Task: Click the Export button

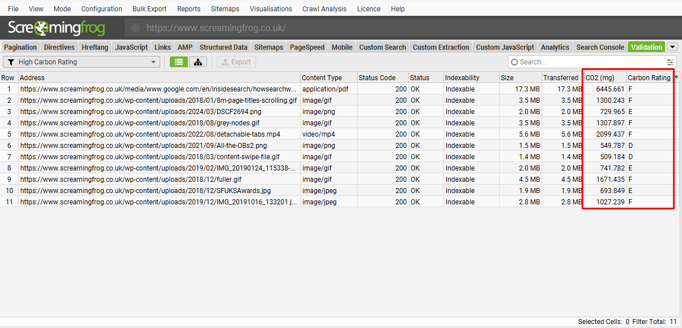Action: (236, 62)
